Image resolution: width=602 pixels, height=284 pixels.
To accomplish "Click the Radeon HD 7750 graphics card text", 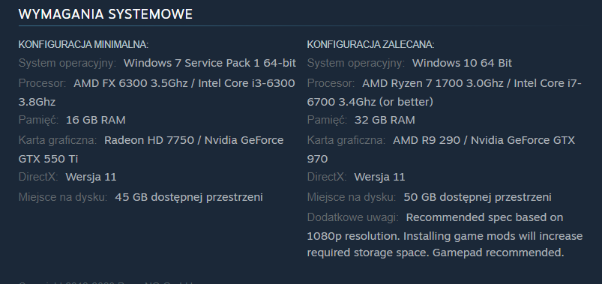I will (149, 140).
